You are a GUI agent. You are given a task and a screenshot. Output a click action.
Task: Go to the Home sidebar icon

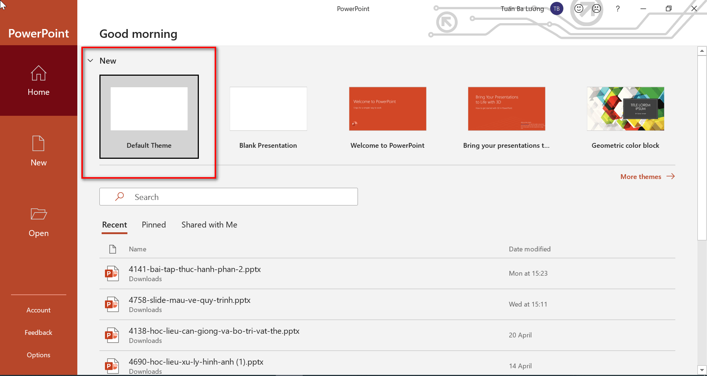[x=38, y=73]
